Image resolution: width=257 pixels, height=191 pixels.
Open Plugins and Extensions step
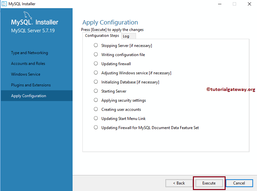pos(31,85)
